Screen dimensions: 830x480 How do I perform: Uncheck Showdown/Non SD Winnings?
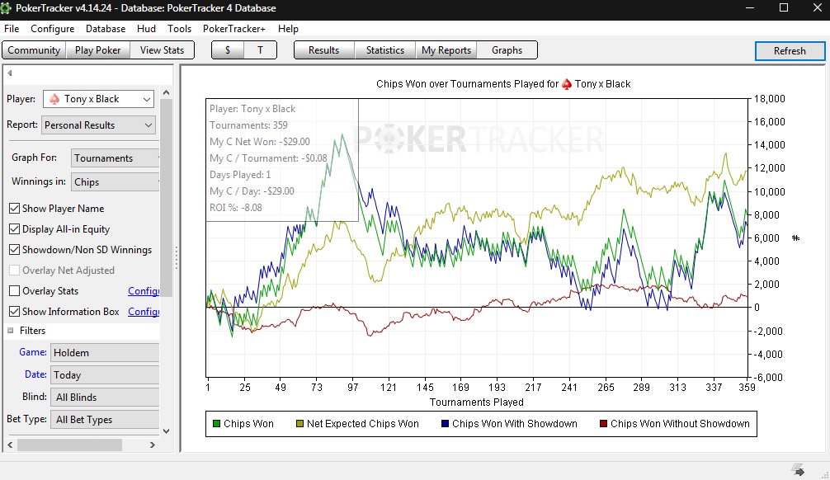[x=14, y=250]
